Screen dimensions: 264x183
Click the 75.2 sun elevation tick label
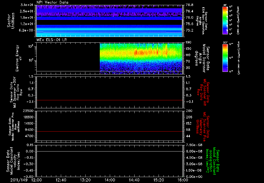tap(189, 30)
